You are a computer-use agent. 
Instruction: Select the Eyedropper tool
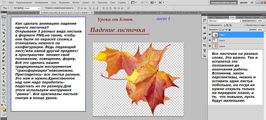coord(4,36)
